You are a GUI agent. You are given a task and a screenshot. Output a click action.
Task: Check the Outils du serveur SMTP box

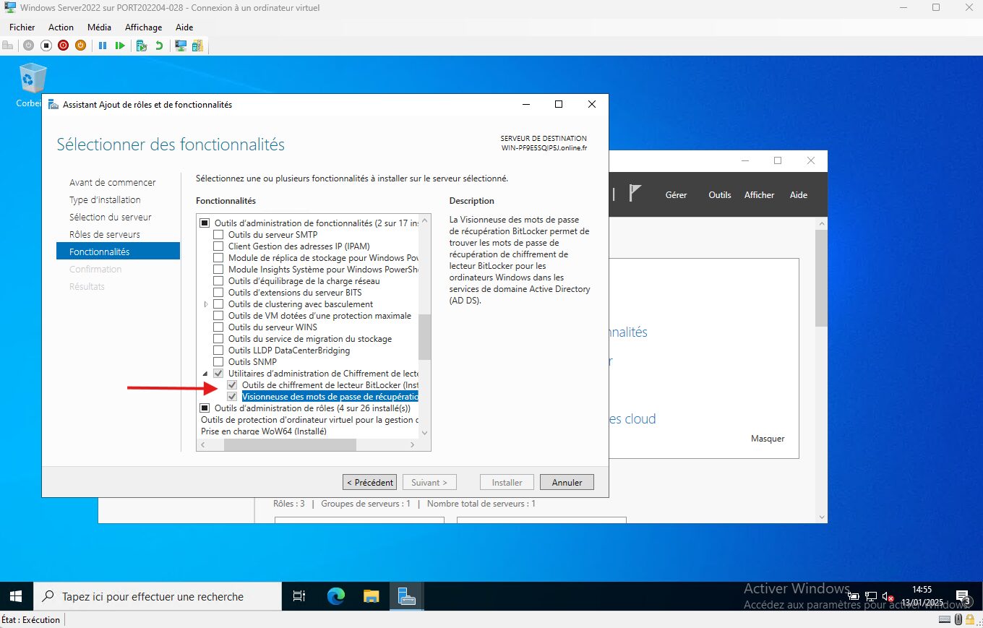pos(218,235)
